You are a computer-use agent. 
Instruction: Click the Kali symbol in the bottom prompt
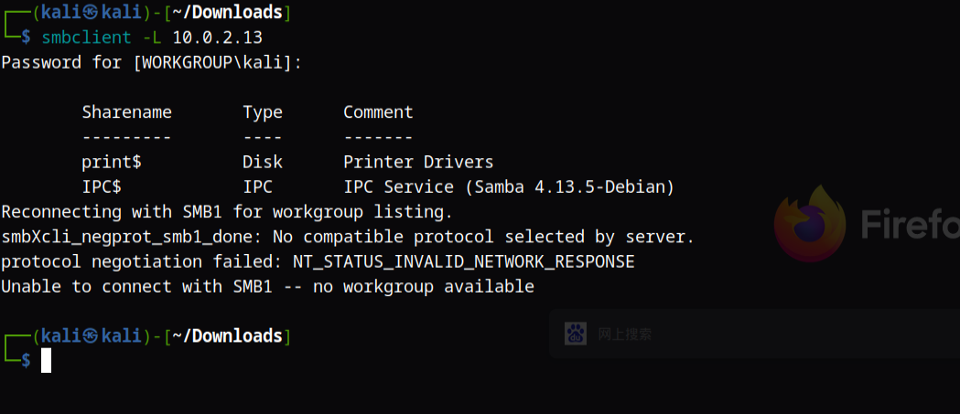pos(90,336)
